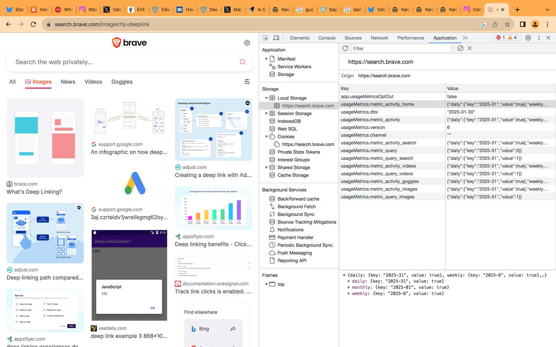
Task: Click the address bar URL
Action: tap(102, 24)
